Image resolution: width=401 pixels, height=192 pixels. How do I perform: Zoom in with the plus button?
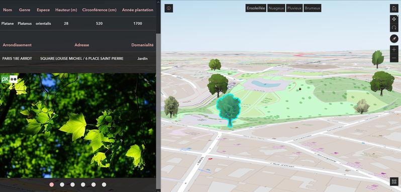coord(394,50)
